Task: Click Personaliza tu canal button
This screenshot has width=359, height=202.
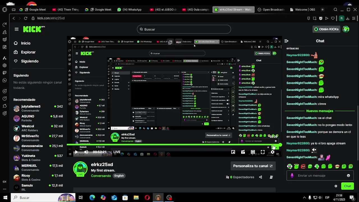Action: [x=253, y=166]
